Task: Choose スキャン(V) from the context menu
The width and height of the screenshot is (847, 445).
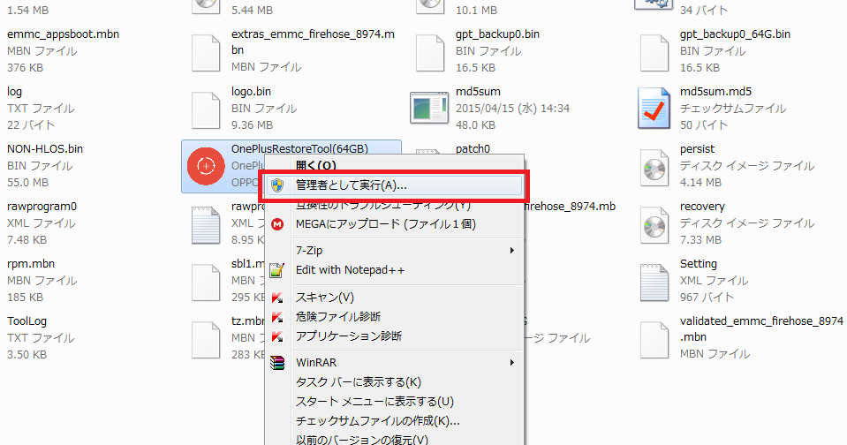Action: (325, 298)
